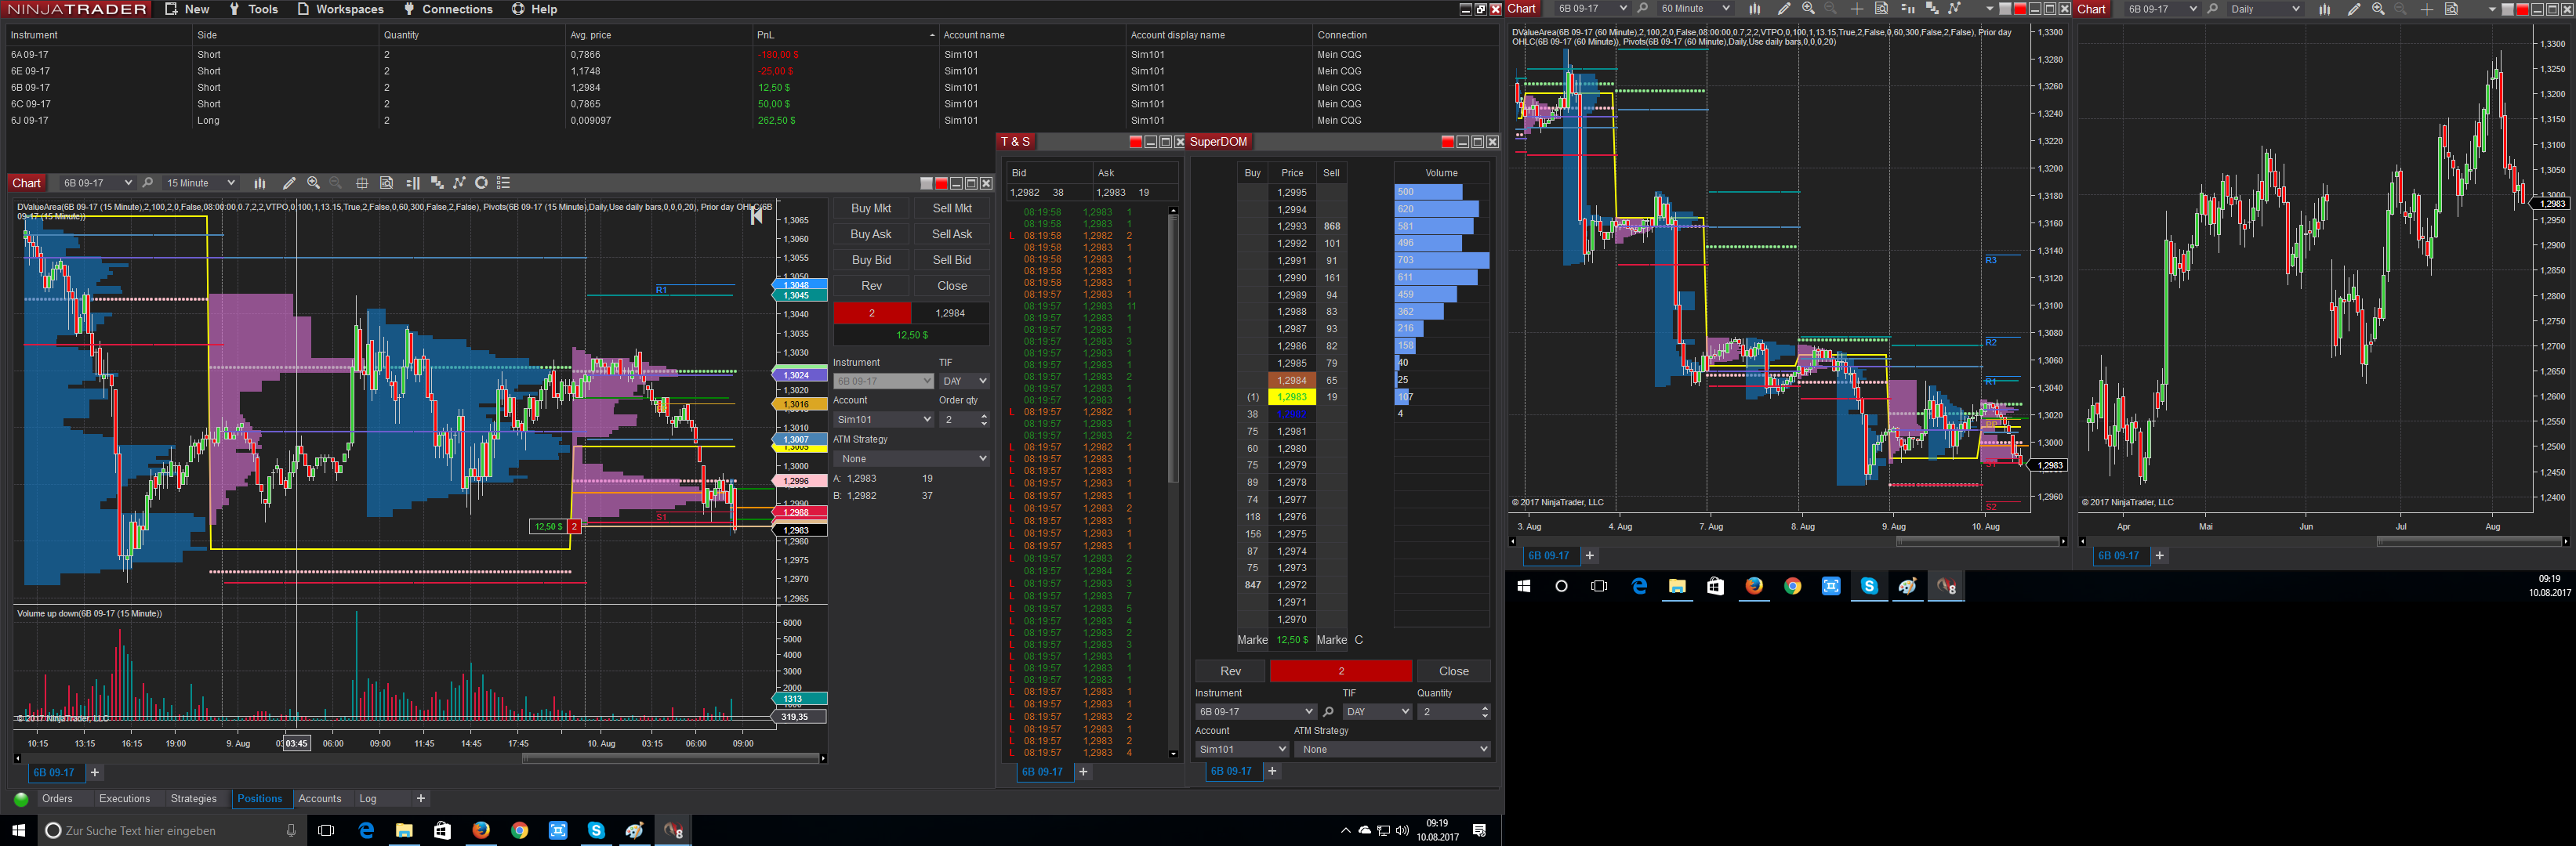Open ATM Strategy dropdown in chart trader
2576x846 pixels.
[x=912, y=458]
